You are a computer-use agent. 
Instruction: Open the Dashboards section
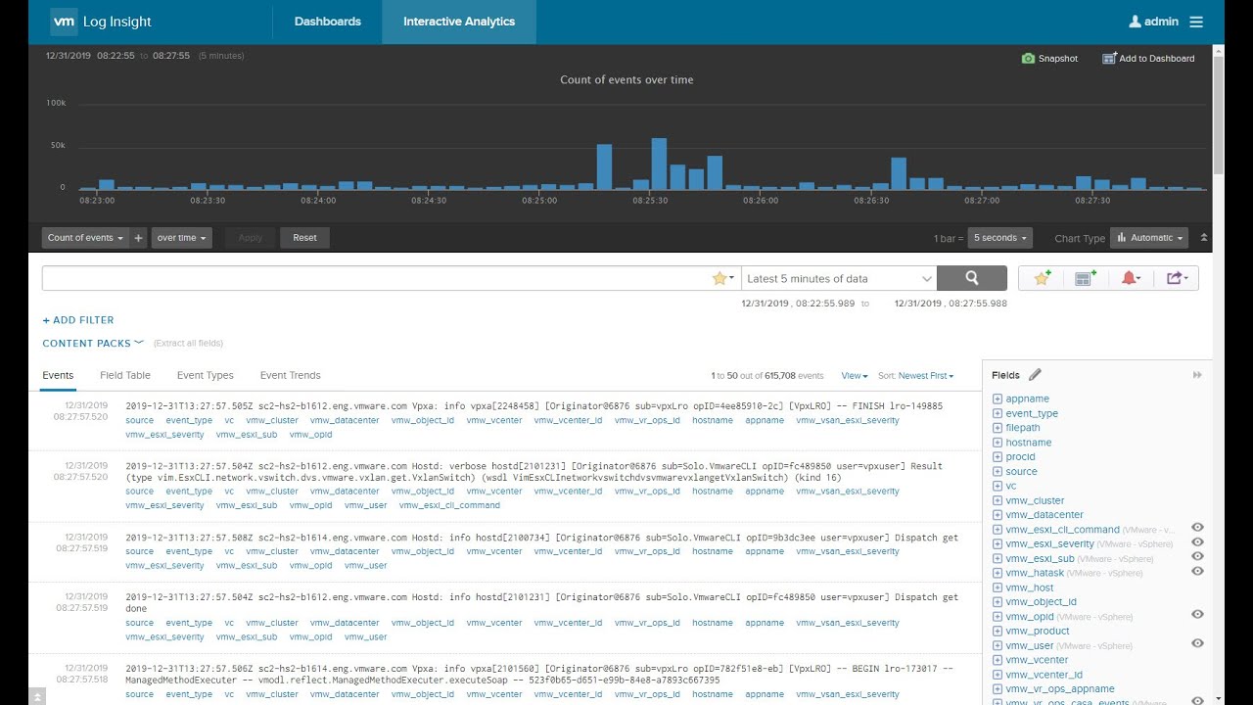[x=327, y=21]
